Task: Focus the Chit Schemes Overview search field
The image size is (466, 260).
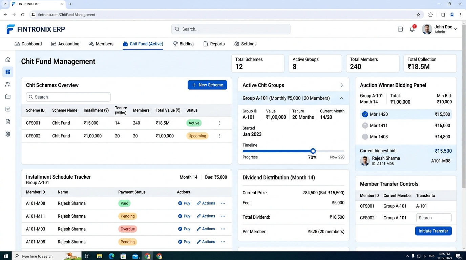Action: [68, 97]
